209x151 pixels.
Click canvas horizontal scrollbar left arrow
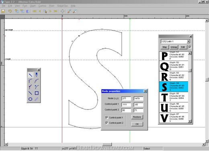point(6,144)
